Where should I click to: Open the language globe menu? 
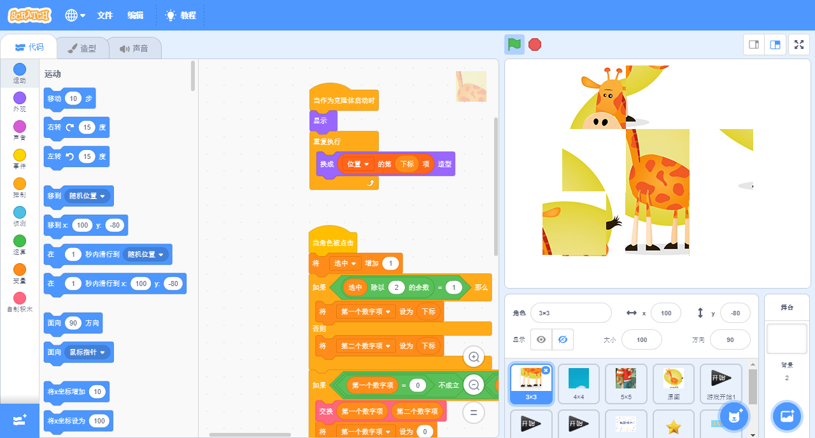75,15
